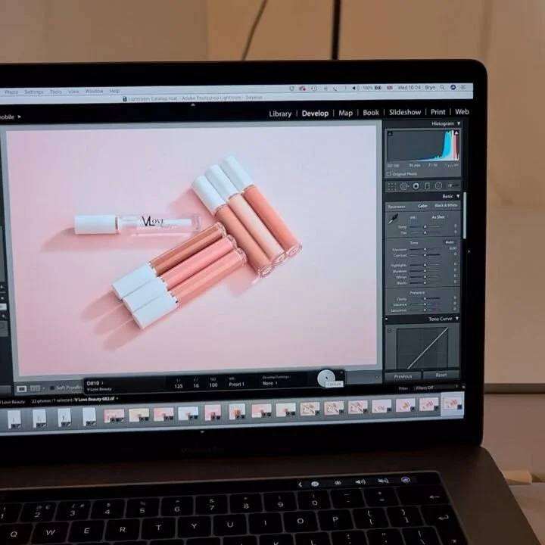Switch to the Slideshow module

tap(405, 112)
